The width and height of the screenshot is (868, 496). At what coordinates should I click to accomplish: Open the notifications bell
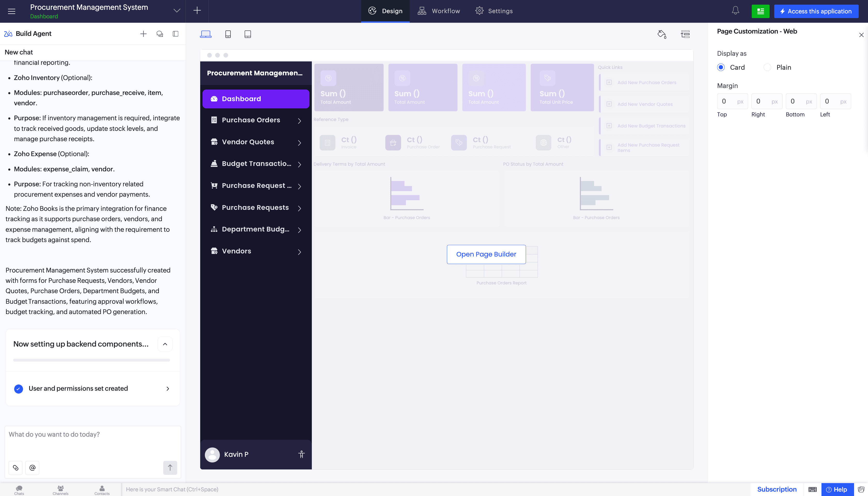735,11
